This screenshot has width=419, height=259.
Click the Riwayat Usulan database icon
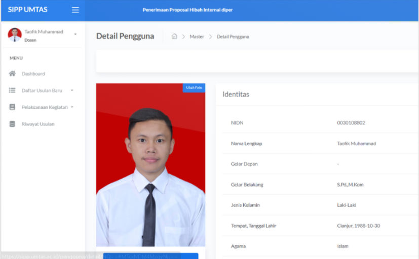click(12, 124)
